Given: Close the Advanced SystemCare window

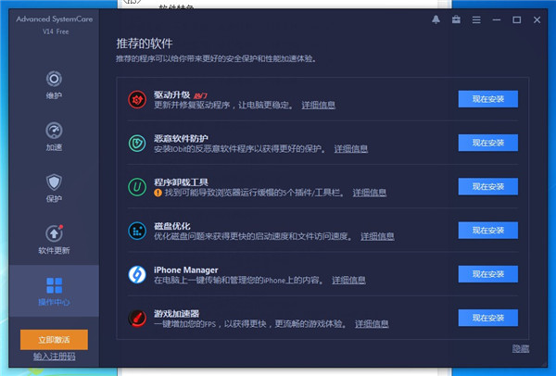Looking at the screenshot, I should pyautogui.click(x=537, y=19).
